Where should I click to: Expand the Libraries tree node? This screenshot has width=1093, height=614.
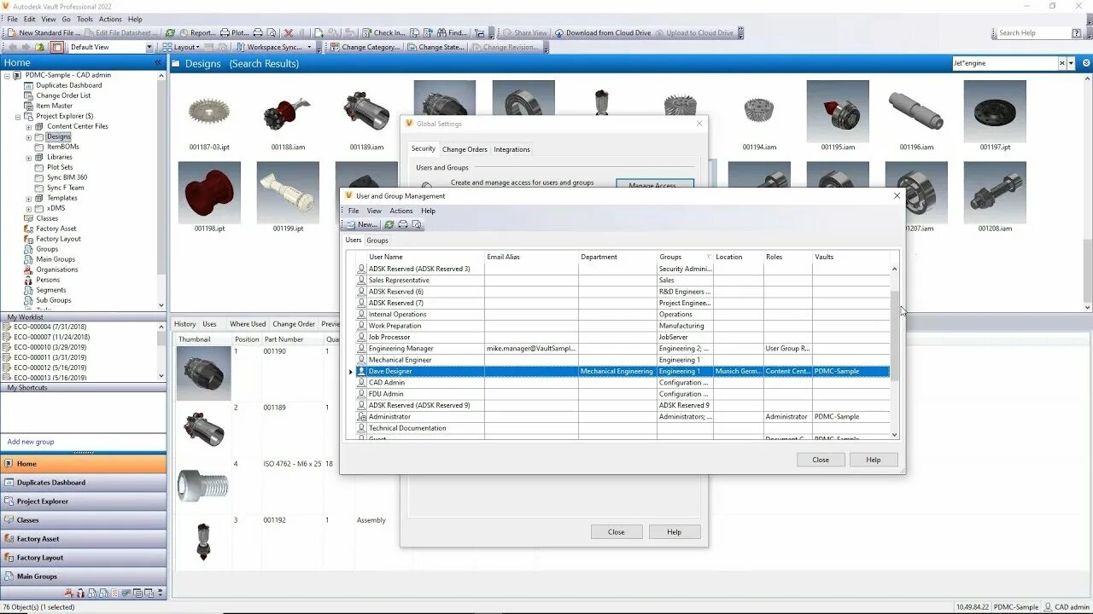coord(28,157)
